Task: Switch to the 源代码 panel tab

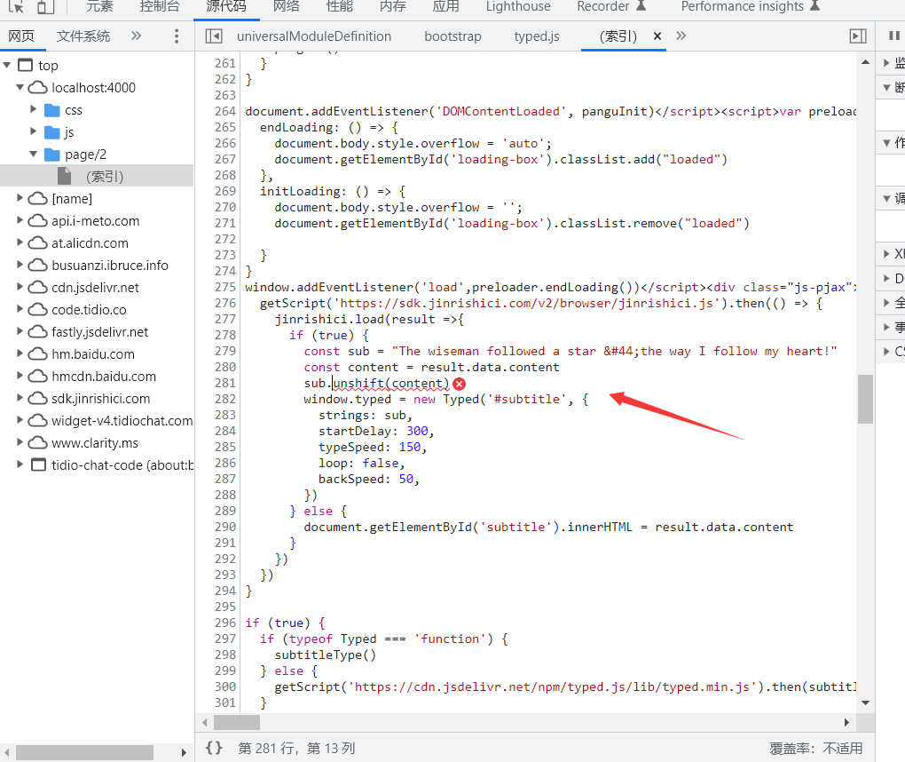Action: point(226,6)
